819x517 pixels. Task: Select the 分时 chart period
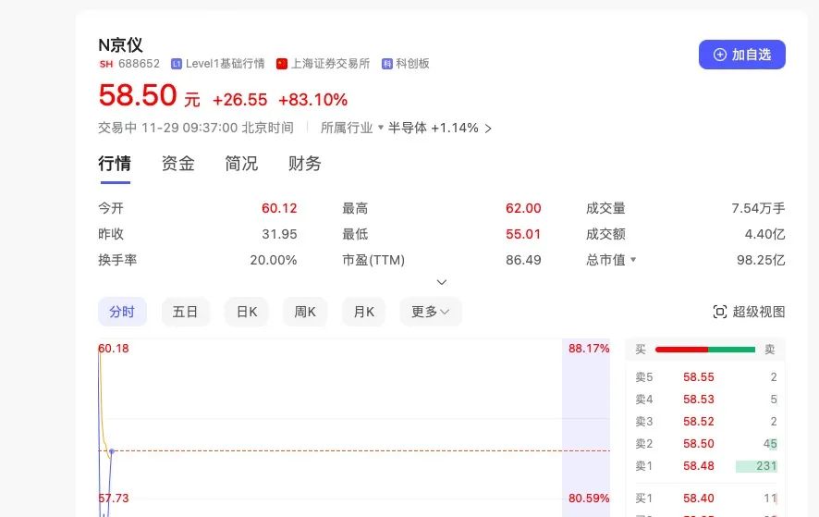coord(122,312)
